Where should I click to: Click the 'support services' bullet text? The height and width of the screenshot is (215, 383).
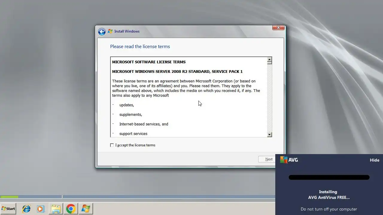click(133, 134)
